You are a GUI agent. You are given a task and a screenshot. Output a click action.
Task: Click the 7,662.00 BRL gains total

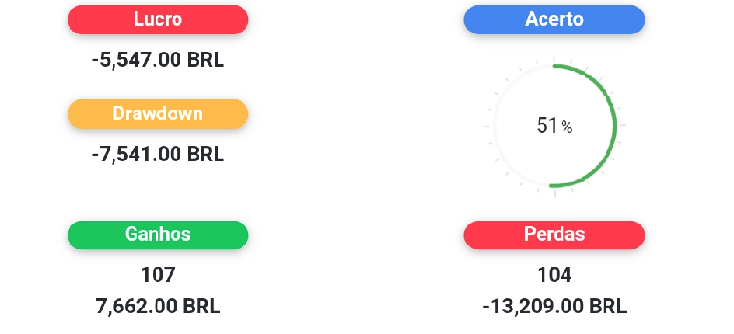[x=158, y=306]
